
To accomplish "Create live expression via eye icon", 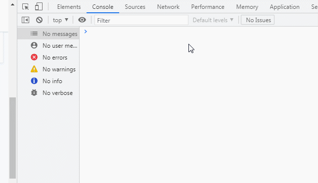I will click(x=82, y=20).
